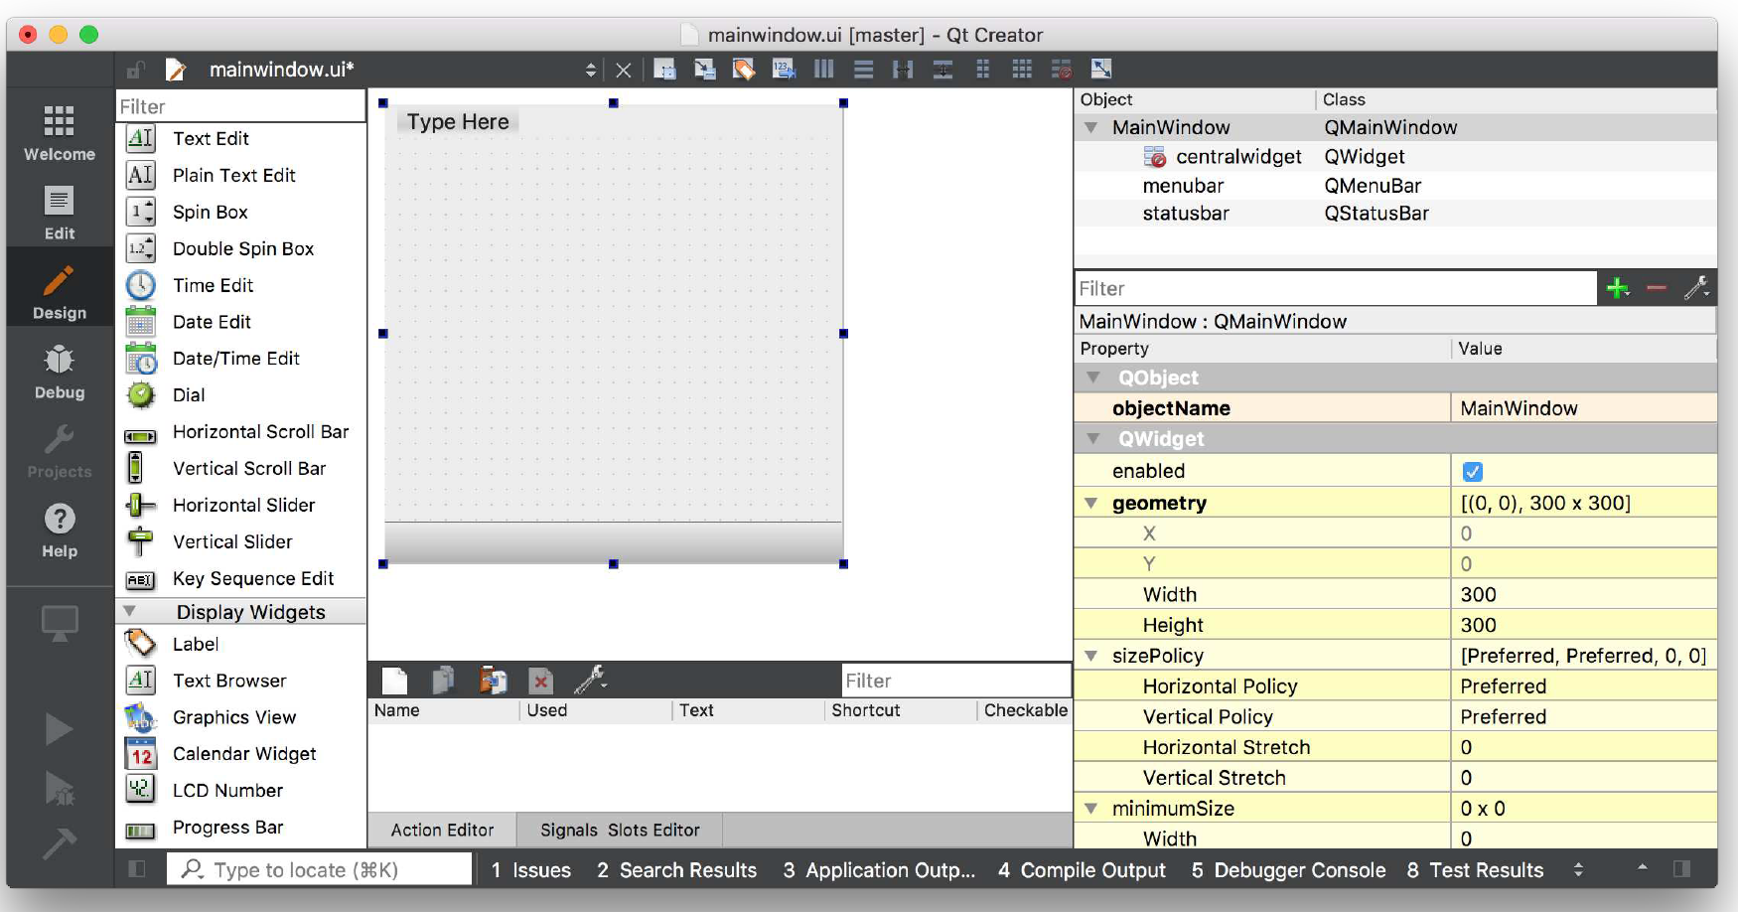
Task: Click Paste action icon in Action Editor
Action: (x=493, y=681)
